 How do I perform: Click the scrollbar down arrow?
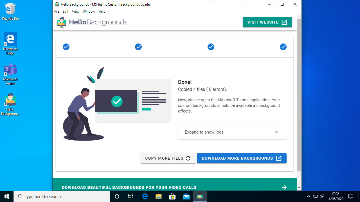(x=299, y=188)
